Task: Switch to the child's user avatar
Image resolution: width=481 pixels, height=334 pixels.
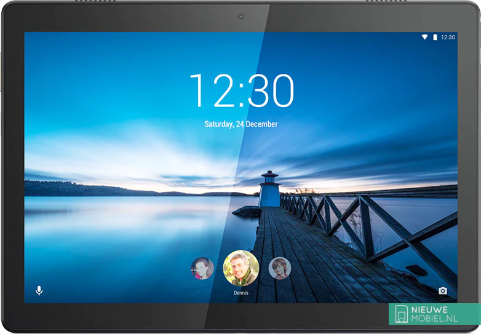Action: click(279, 268)
